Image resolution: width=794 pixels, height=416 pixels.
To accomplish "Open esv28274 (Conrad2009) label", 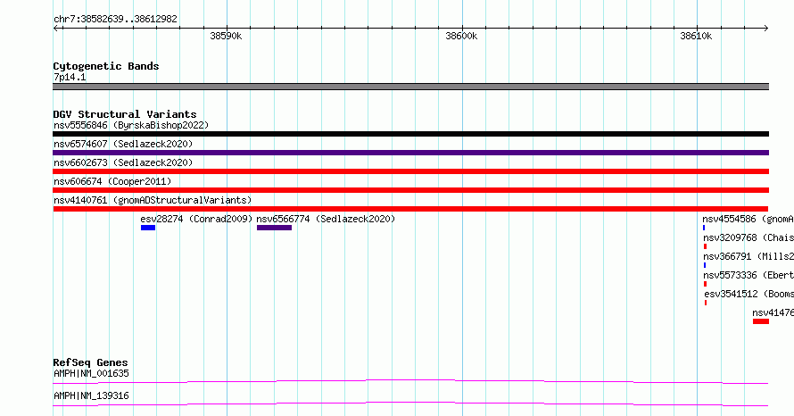I will pos(196,219).
